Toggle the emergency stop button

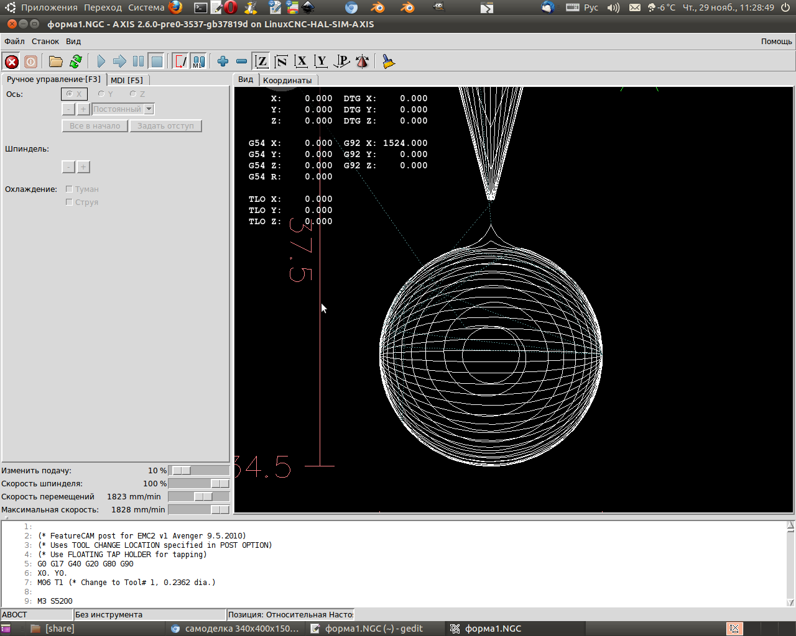coord(12,61)
